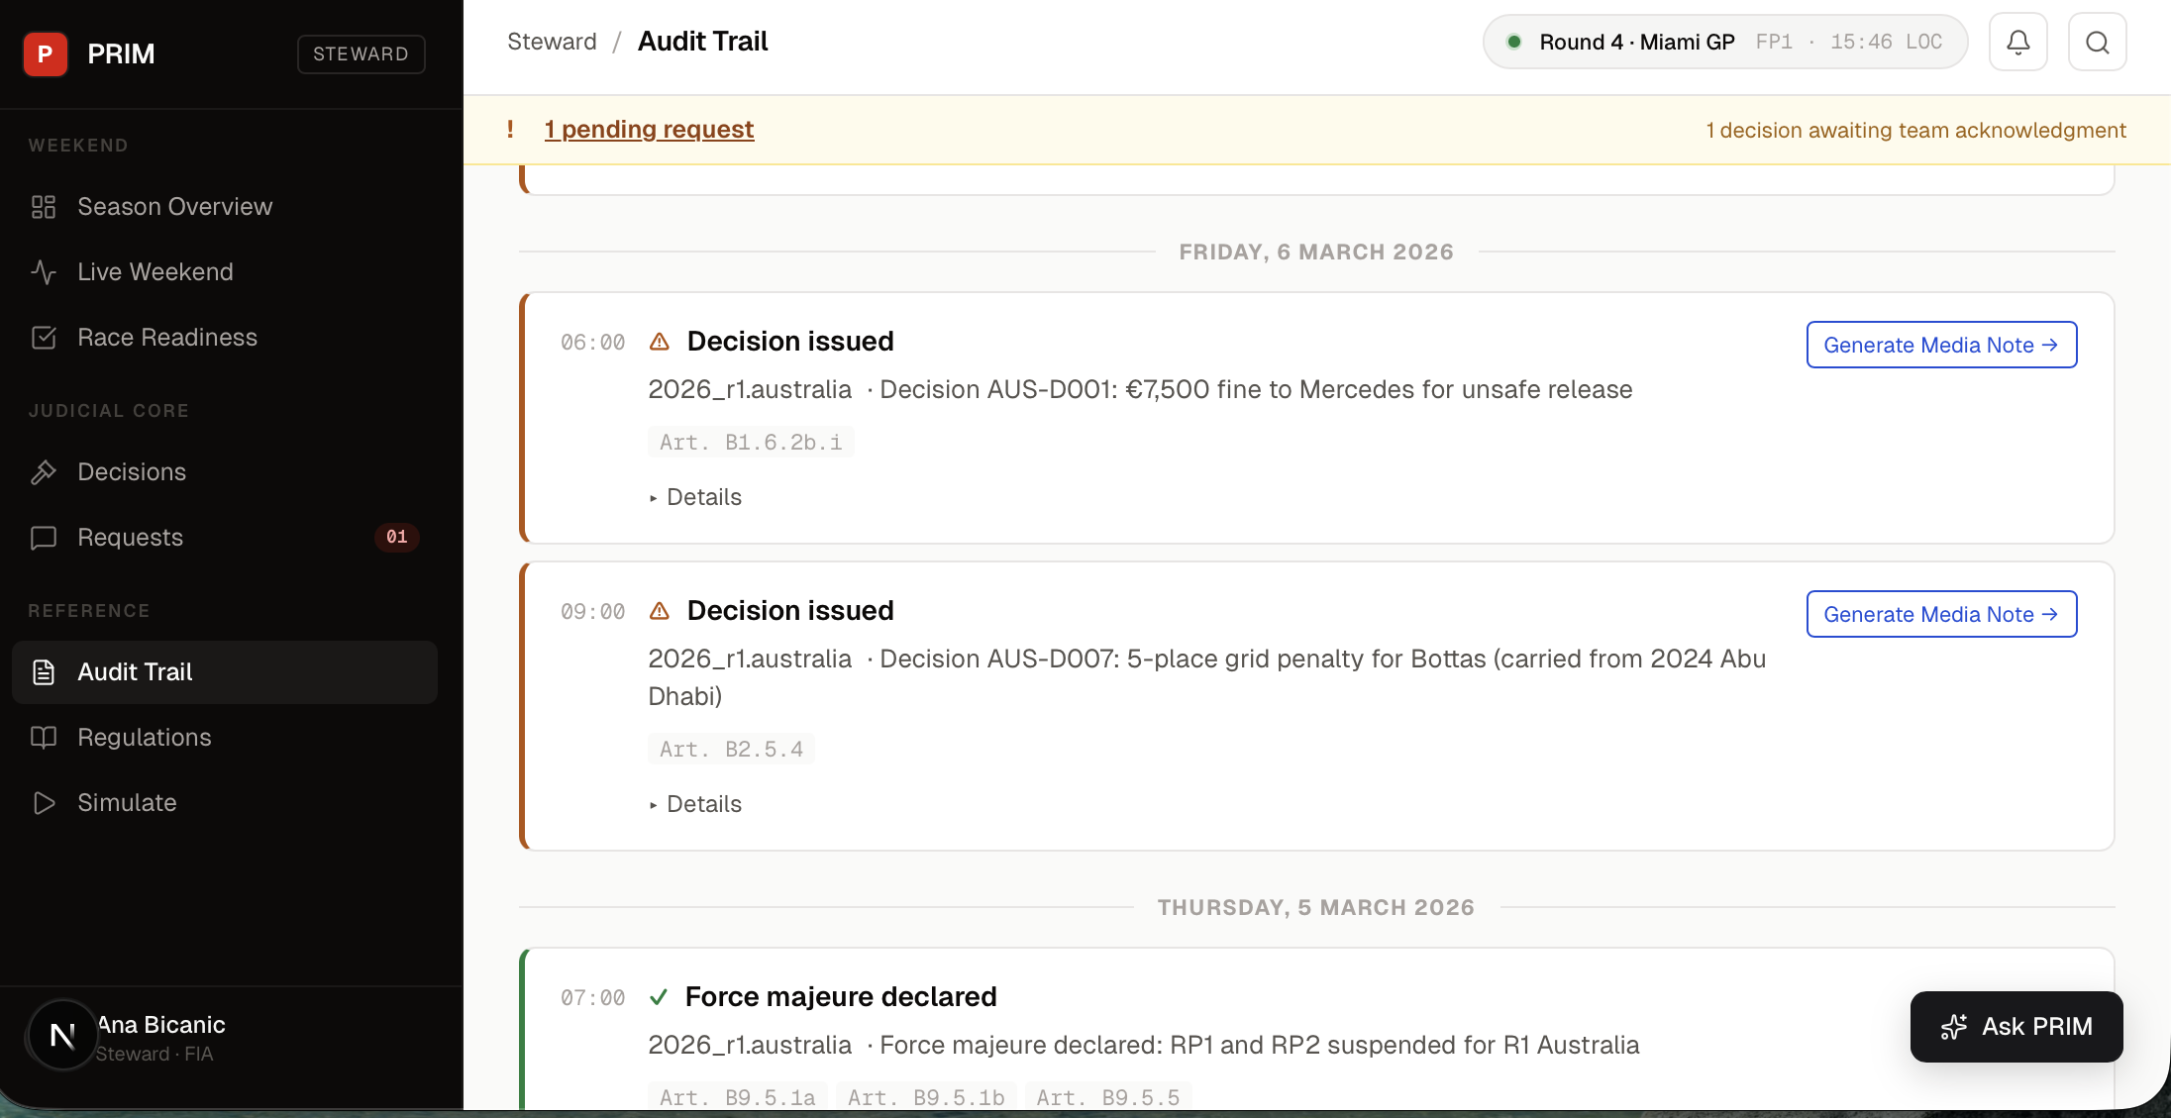Open notifications with the bell icon
This screenshot has width=2171, height=1118.
(x=2018, y=42)
